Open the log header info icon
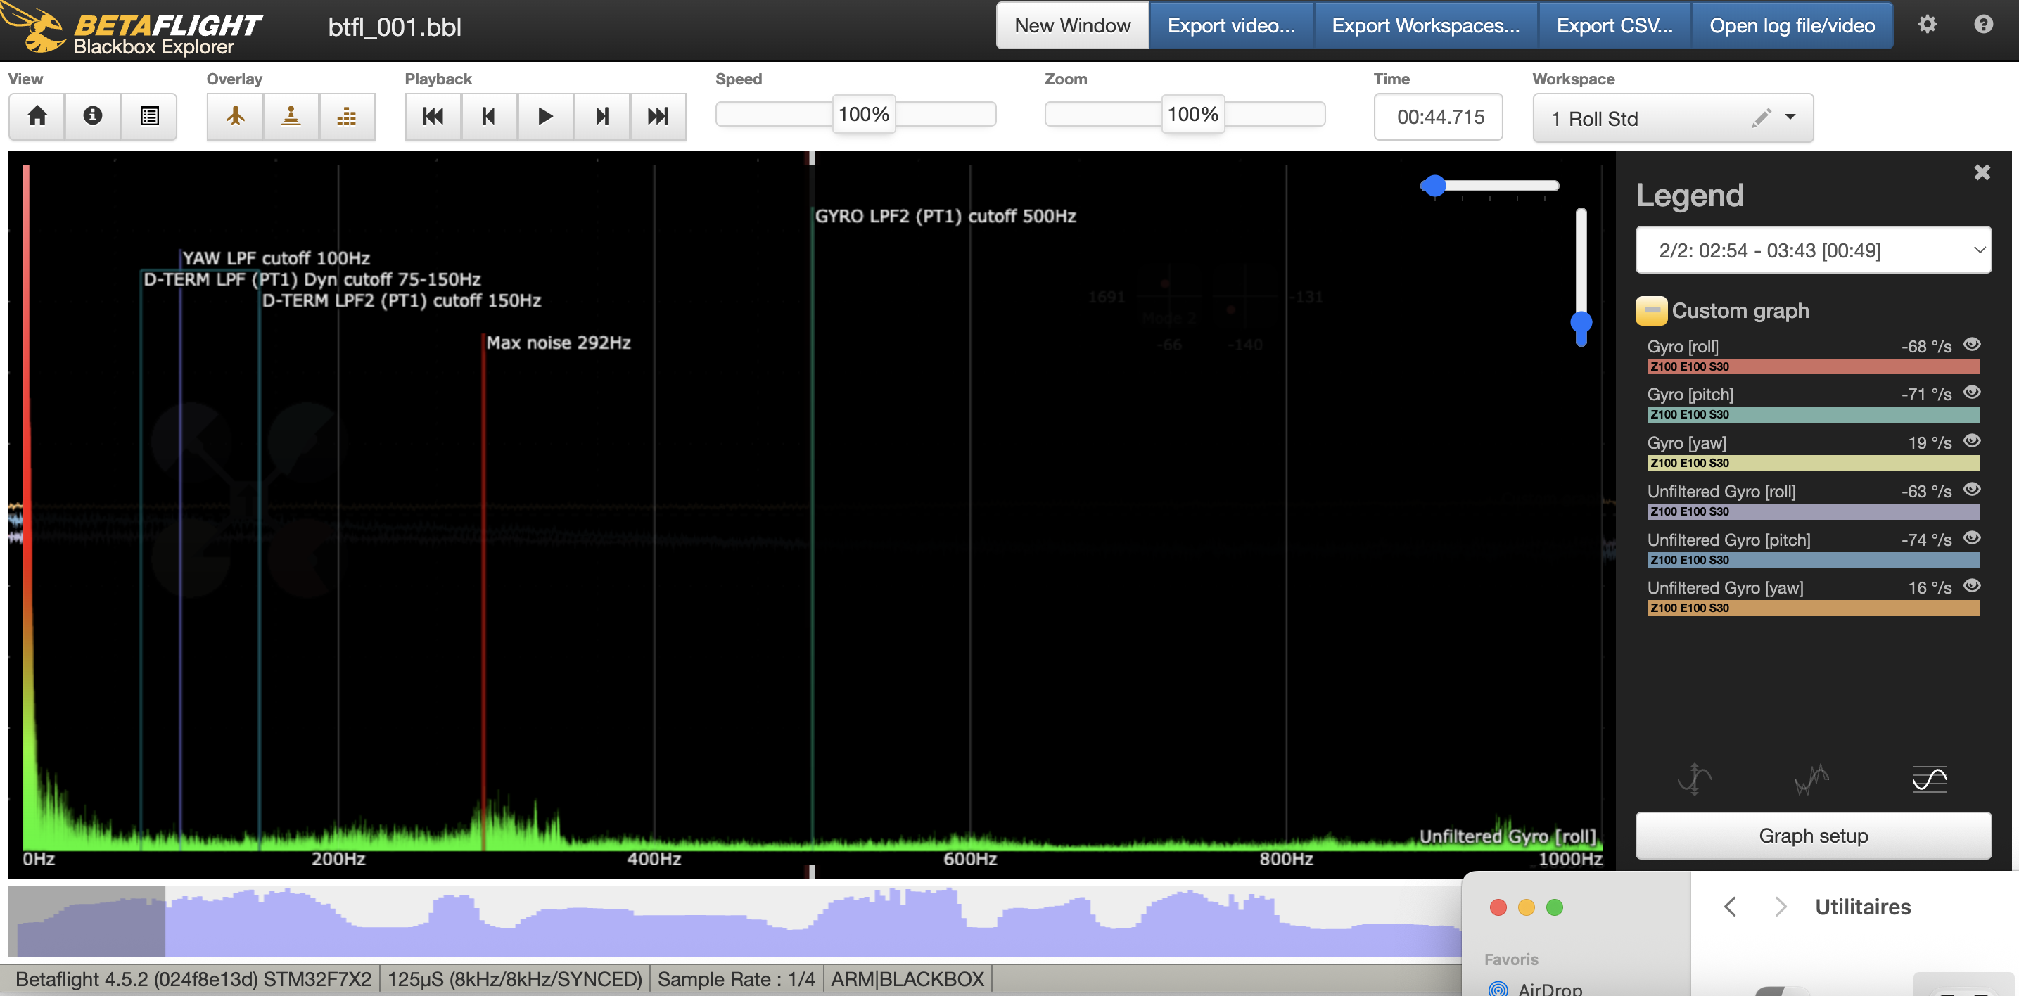The image size is (2019, 996). coord(92,117)
